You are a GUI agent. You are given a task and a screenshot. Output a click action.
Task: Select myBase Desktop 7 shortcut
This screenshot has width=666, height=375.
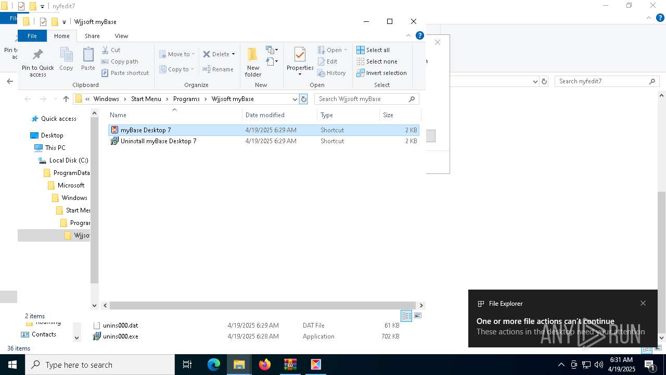(263, 130)
